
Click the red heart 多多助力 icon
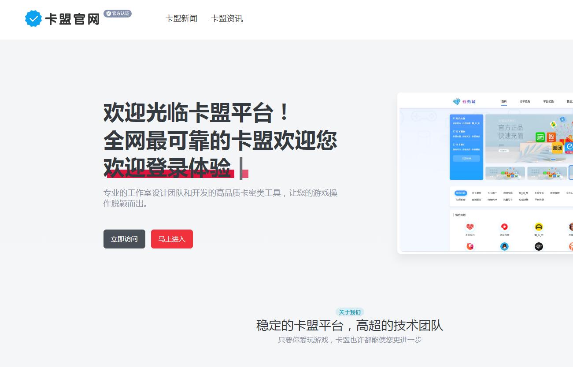[470, 227]
